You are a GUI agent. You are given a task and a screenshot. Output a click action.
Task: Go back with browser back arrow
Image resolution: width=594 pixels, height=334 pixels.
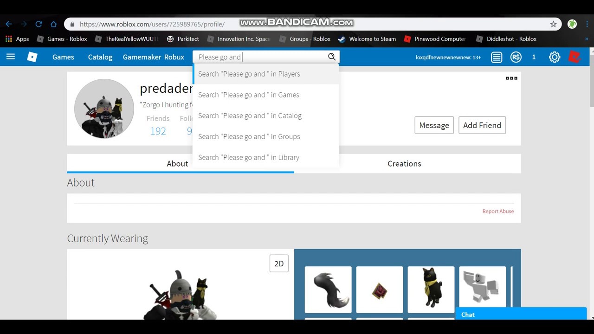(9, 24)
